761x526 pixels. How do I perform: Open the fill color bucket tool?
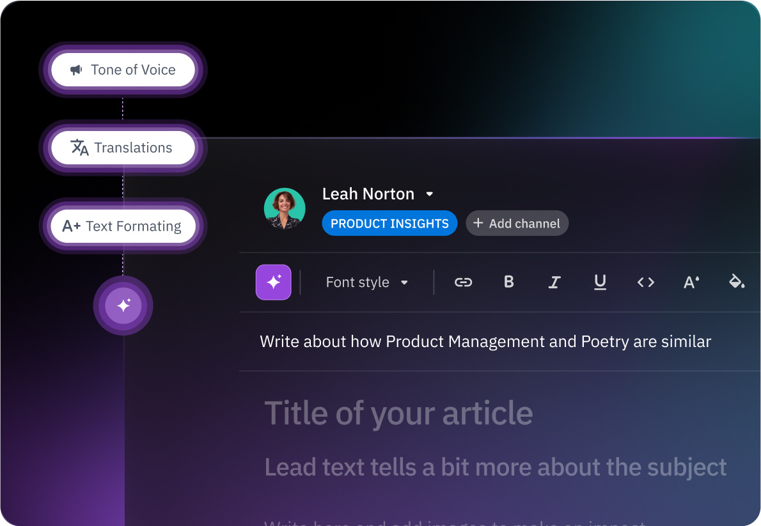[x=737, y=282]
